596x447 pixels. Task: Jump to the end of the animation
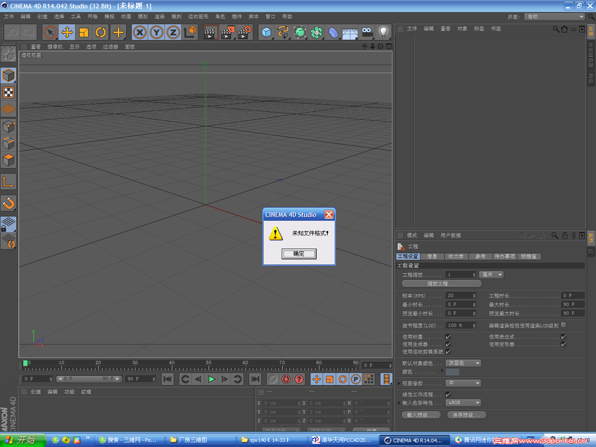255,379
